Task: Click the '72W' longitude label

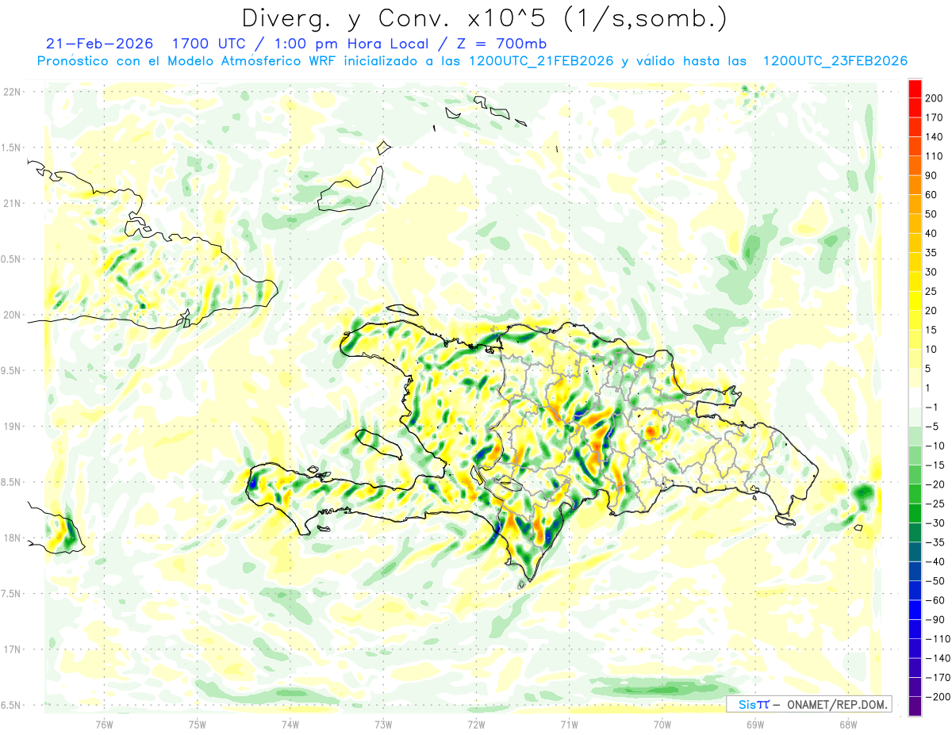Action: (476, 724)
